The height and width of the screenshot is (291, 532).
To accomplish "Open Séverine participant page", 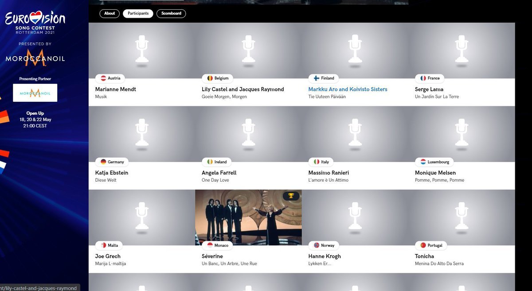I will point(212,256).
